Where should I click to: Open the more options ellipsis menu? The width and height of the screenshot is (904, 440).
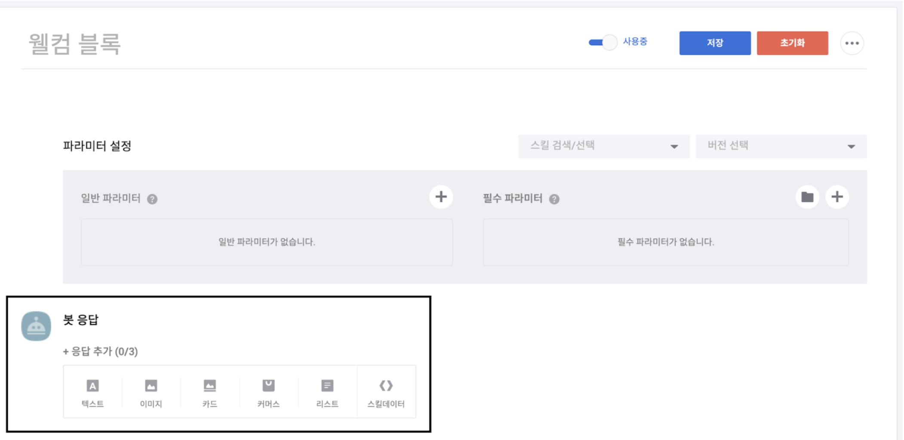click(852, 43)
